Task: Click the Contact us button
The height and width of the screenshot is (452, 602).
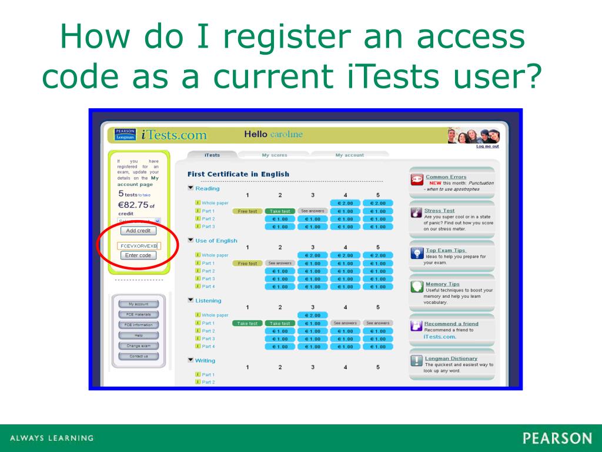Action: pyautogui.click(x=139, y=356)
